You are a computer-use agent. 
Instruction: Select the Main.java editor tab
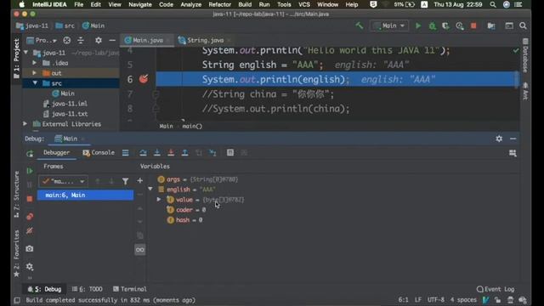click(x=147, y=40)
